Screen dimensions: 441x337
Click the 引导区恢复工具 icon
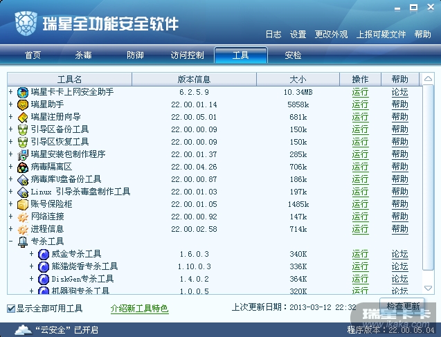coord(23,142)
